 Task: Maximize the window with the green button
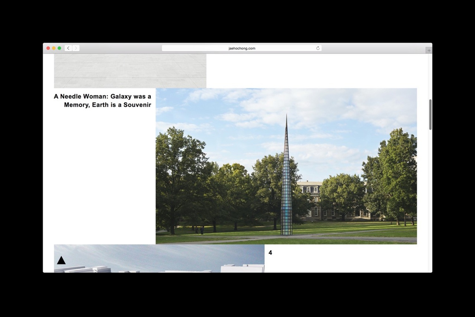[x=59, y=48]
